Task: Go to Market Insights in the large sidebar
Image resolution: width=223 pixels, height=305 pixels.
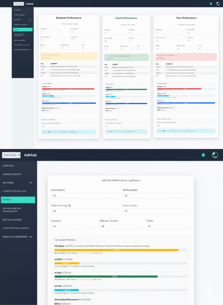Action: coord(12,174)
